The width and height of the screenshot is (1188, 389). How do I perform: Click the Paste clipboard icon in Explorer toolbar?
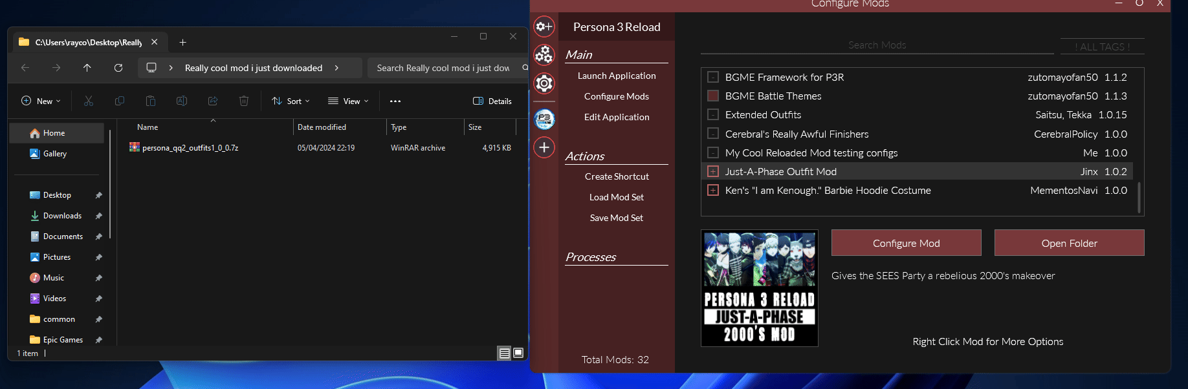[151, 101]
